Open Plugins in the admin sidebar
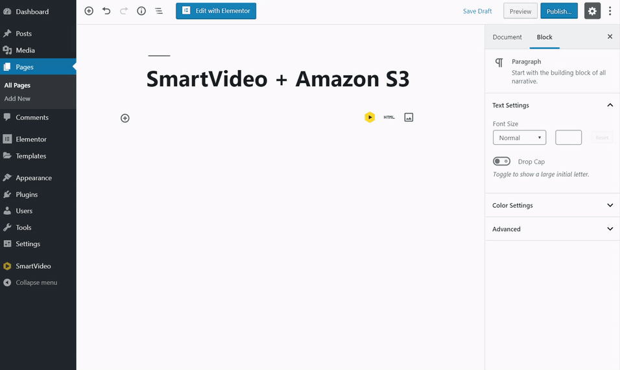The image size is (620, 370). tap(27, 194)
